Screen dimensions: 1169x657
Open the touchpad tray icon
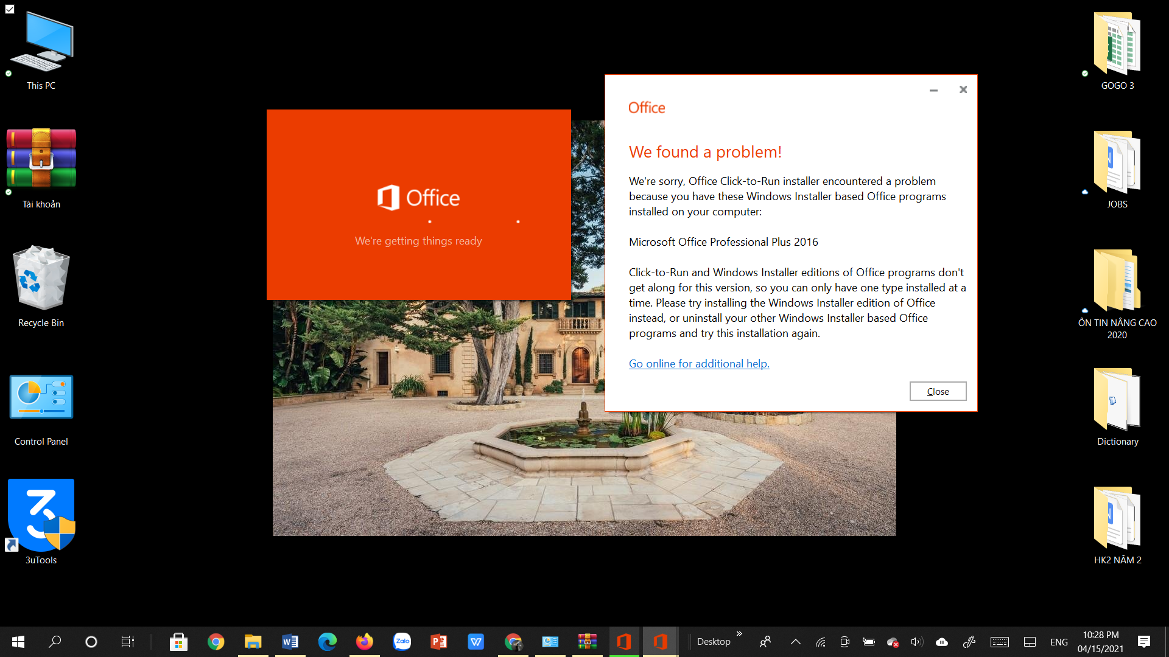pyautogui.click(x=1030, y=642)
